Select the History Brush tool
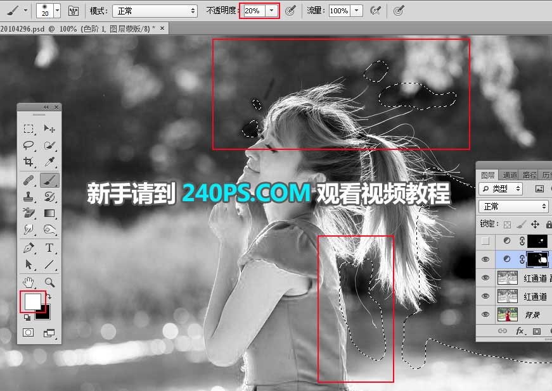The image size is (552, 391). [49, 197]
